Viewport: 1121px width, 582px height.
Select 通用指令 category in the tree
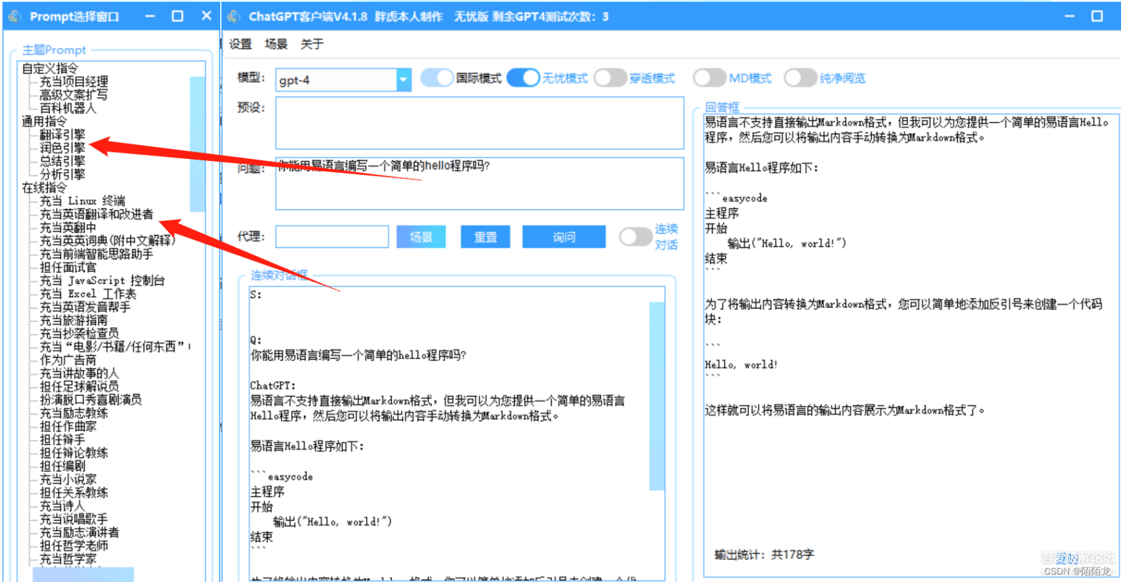click(x=44, y=121)
